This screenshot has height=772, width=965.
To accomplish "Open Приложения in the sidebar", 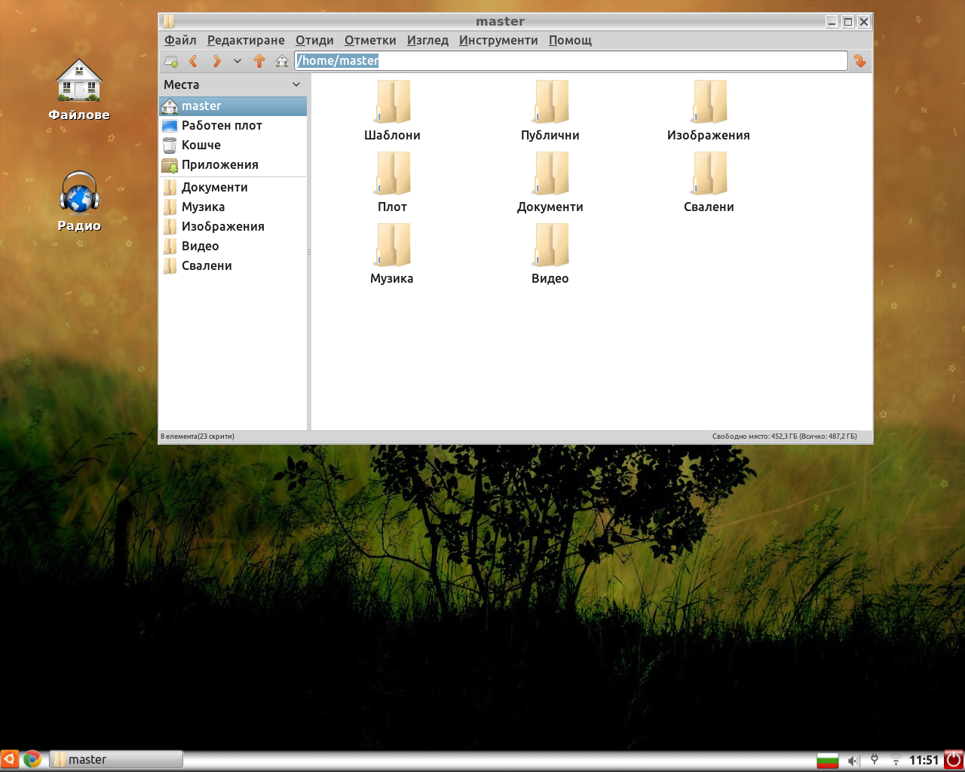I will [x=233, y=165].
